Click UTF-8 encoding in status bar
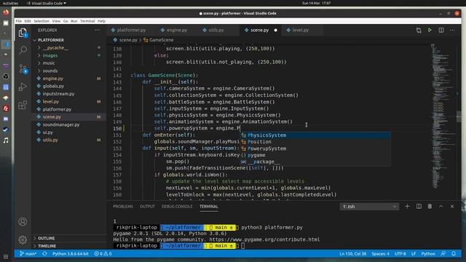This screenshot has width=466, height=262. click(x=400, y=254)
